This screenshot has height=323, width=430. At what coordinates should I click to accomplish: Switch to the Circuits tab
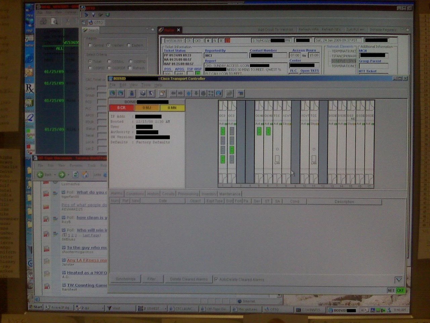pos(168,194)
